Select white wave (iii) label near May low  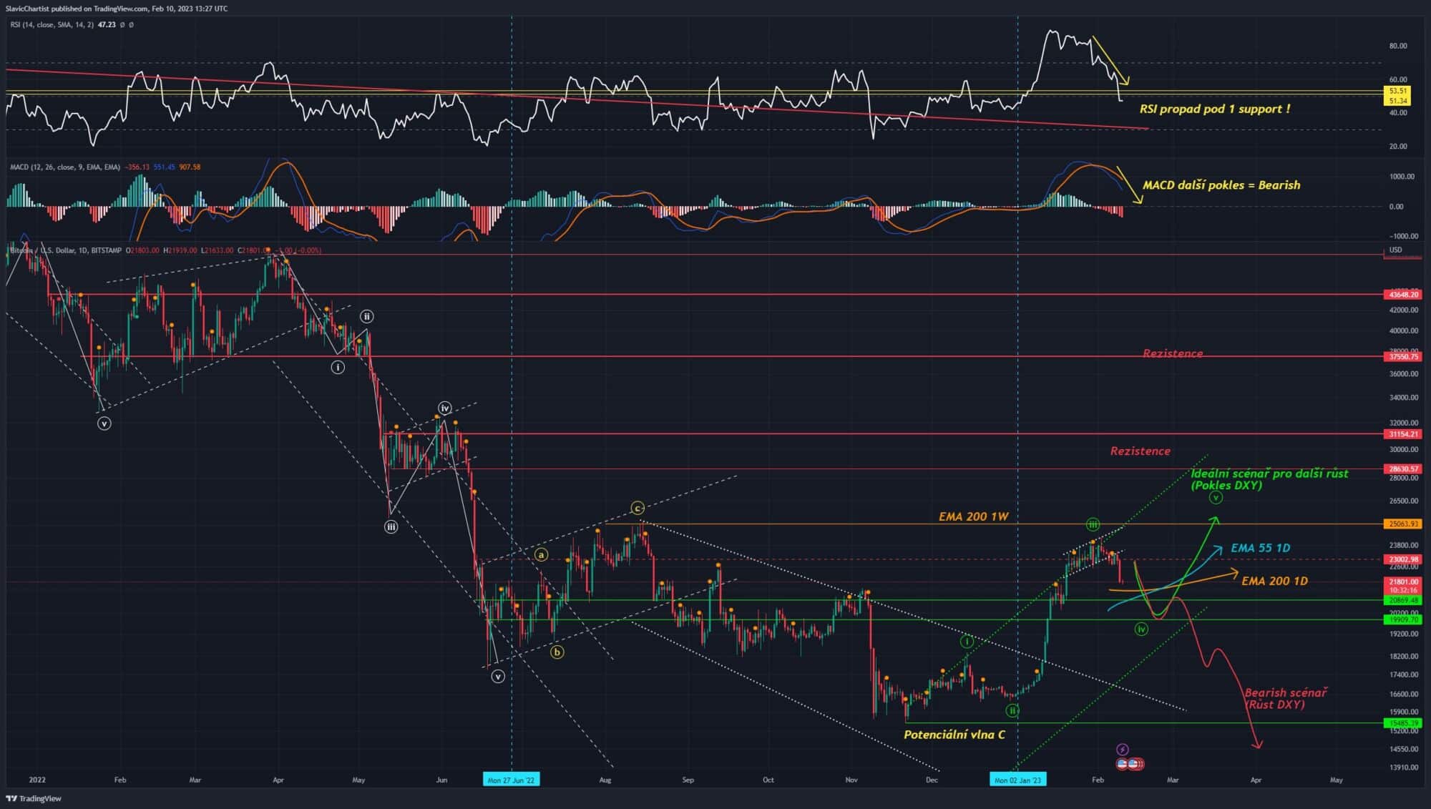coord(391,526)
